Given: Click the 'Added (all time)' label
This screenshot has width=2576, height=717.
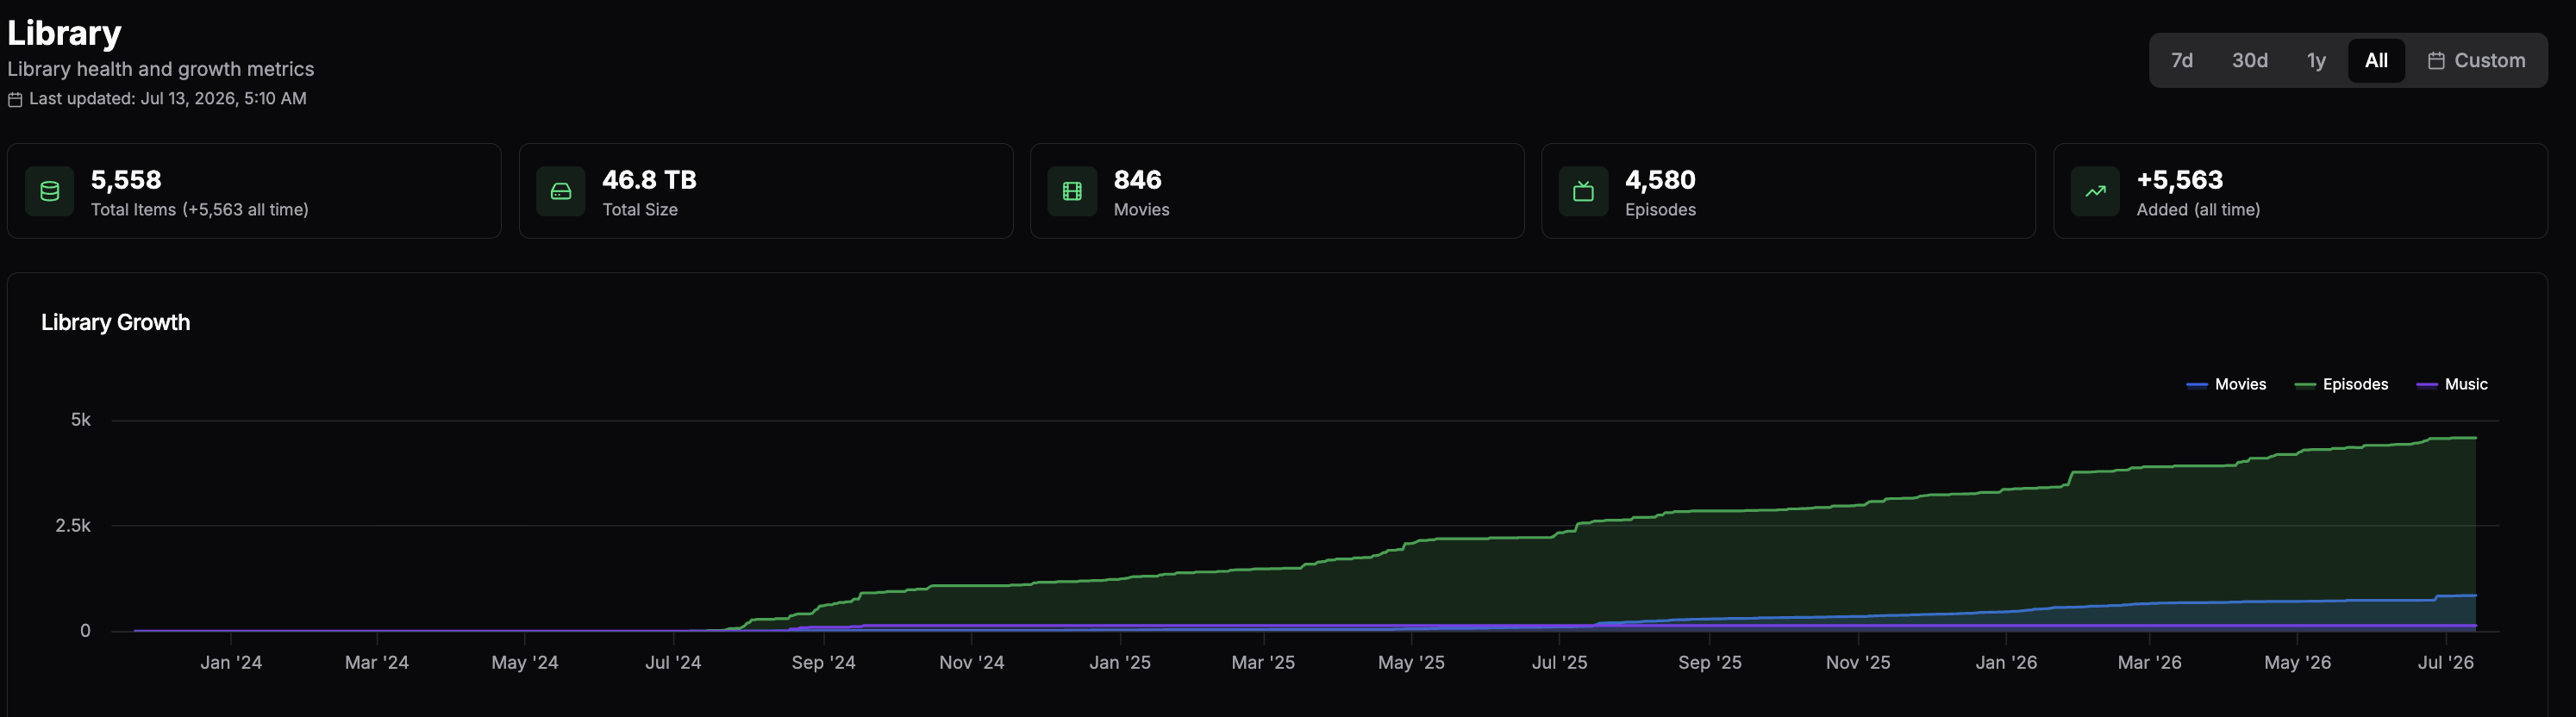Looking at the screenshot, I should point(2198,209).
